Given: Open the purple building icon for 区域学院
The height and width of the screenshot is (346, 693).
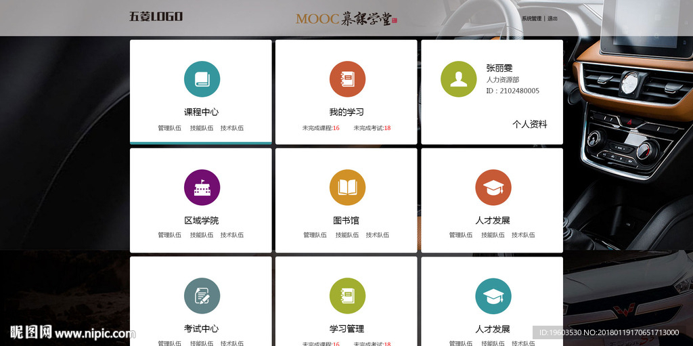Looking at the screenshot, I should [202, 187].
